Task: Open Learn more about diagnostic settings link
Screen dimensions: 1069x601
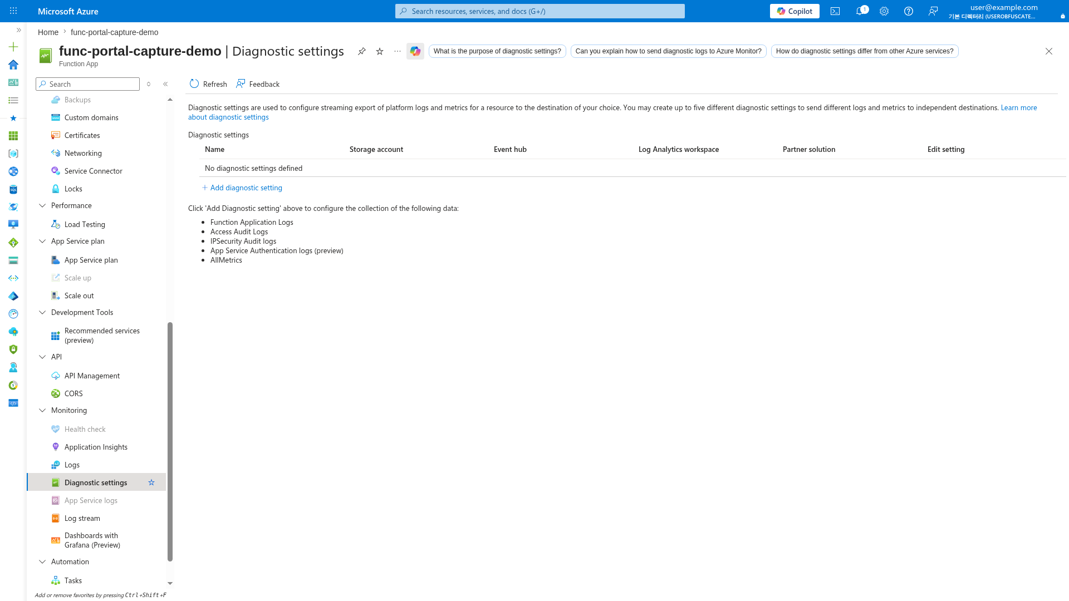Action: click(x=612, y=112)
